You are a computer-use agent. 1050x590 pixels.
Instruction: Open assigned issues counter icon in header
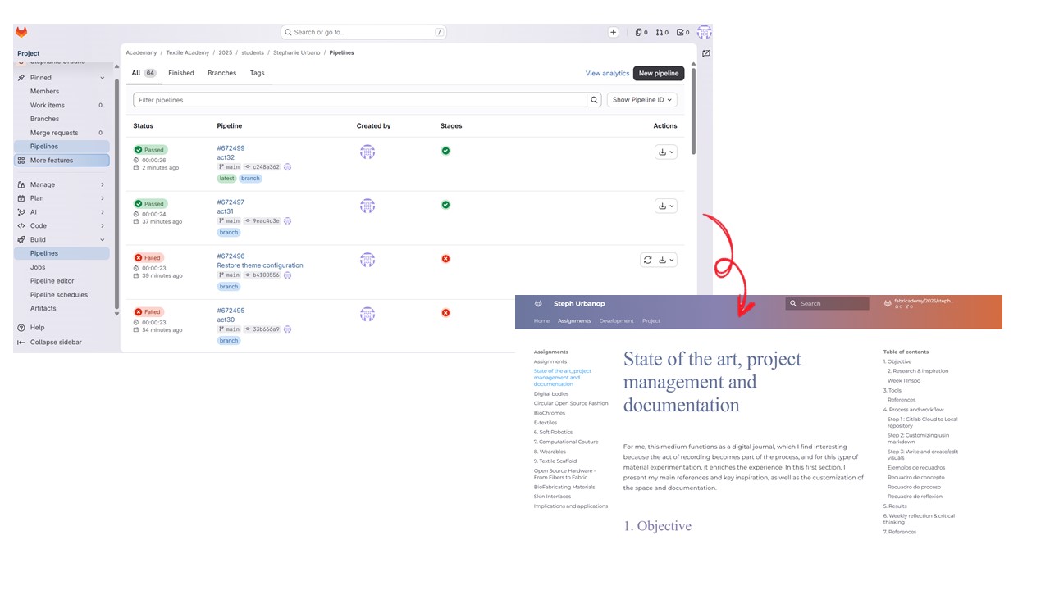click(641, 32)
